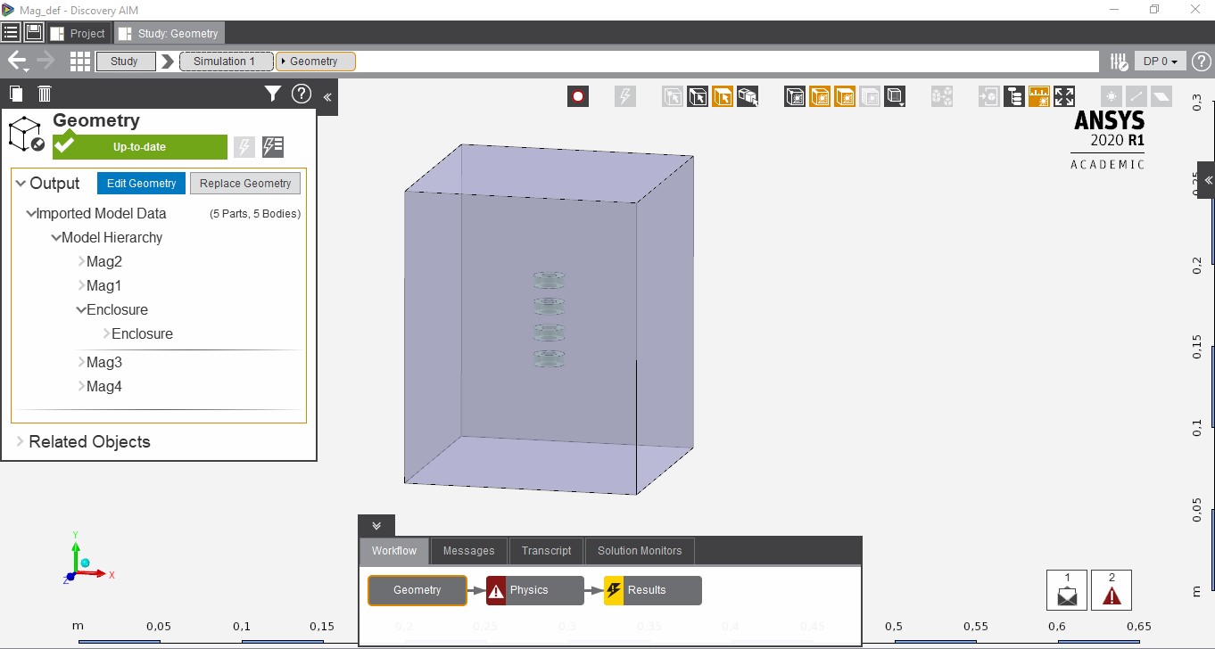
Task: Duplicate object using the copy icon
Action: coord(16,94)
